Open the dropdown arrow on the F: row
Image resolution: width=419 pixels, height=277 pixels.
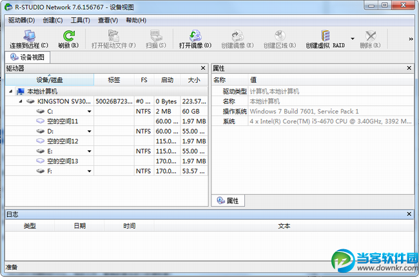(x=89, y=171)
